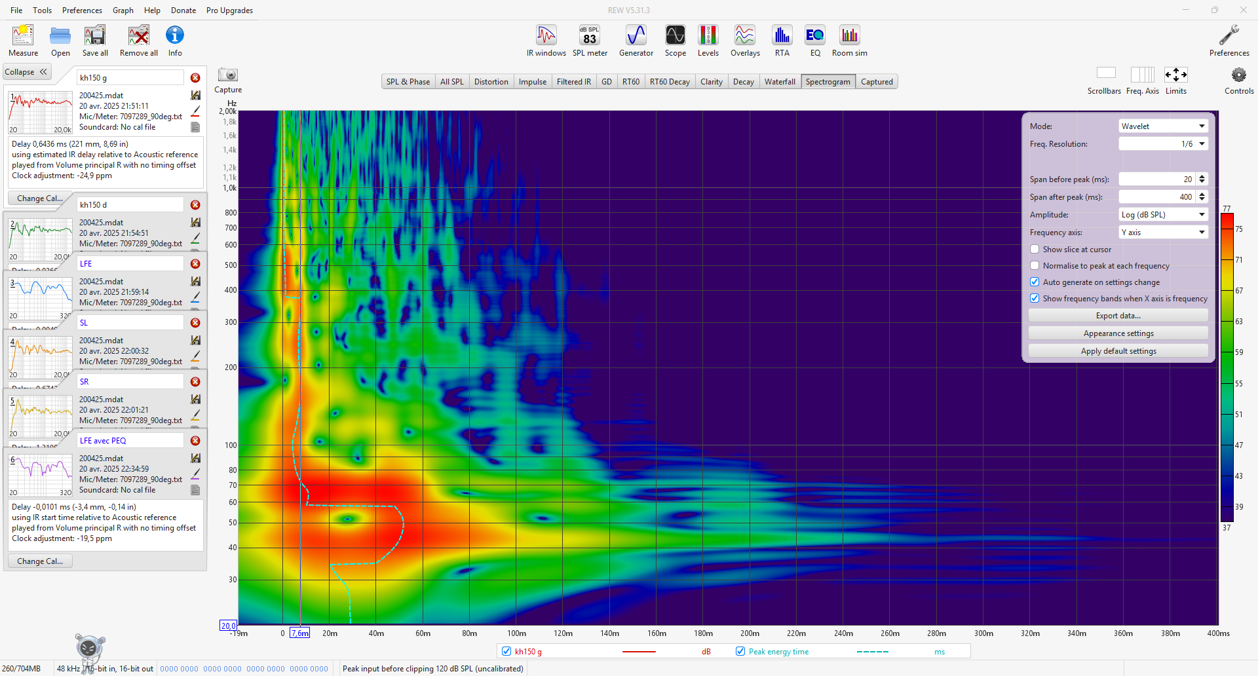This screenshot has width=1258, height=676.
Task: Open the Scope tool
Action: 676,41
